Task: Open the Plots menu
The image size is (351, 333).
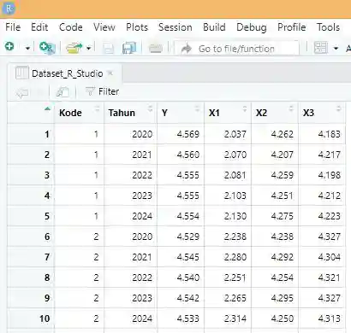Action: (137, 27)
